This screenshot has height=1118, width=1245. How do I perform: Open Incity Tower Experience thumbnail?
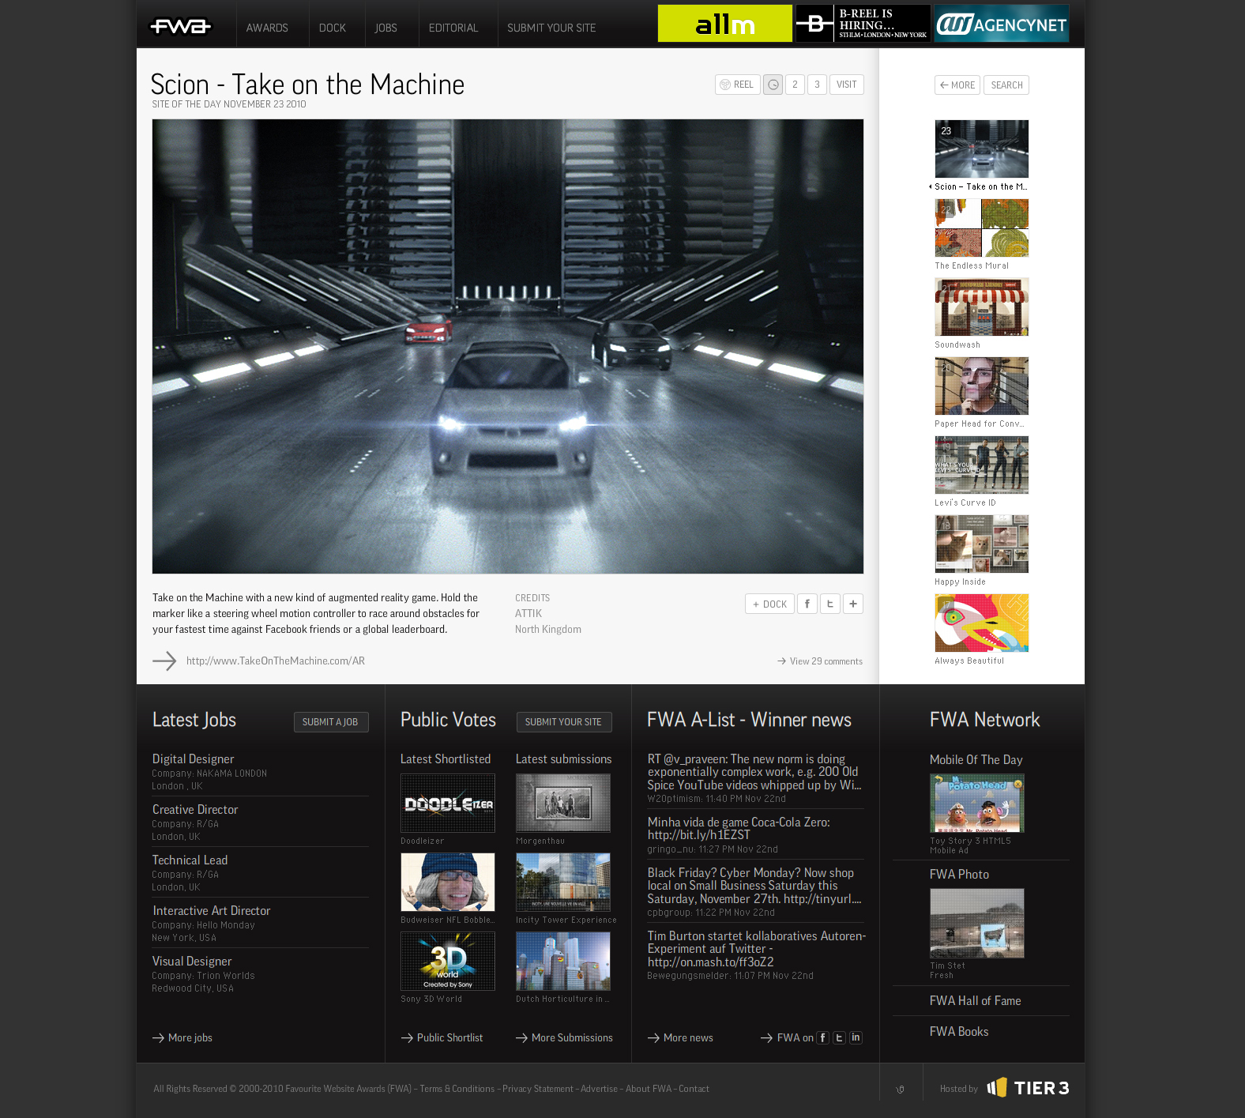point(563,882)
